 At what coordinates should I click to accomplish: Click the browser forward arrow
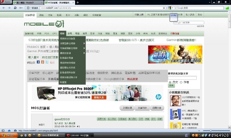[x=9, y=8]
